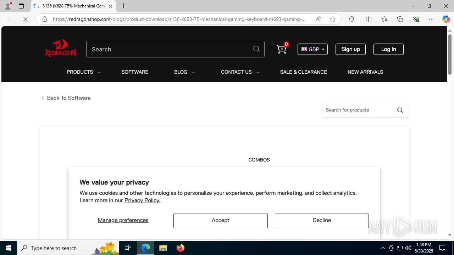Open the Privacy Policy link
Image resolution: width=454 pixels, height=255 pixels.
(x=142, y=200)
